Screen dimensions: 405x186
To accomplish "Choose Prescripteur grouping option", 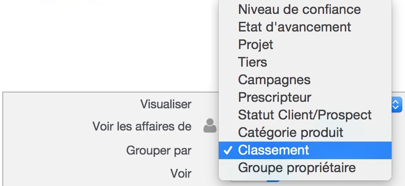I will (305, 97).
